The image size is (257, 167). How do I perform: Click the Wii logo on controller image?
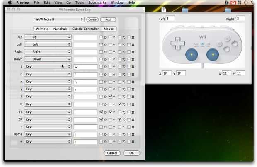click(x=202, y=37)
